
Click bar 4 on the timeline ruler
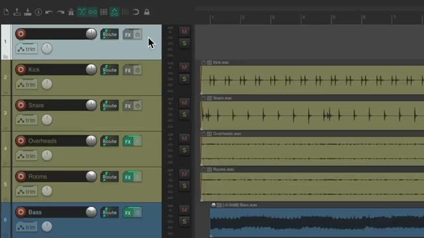click(303, 18)
